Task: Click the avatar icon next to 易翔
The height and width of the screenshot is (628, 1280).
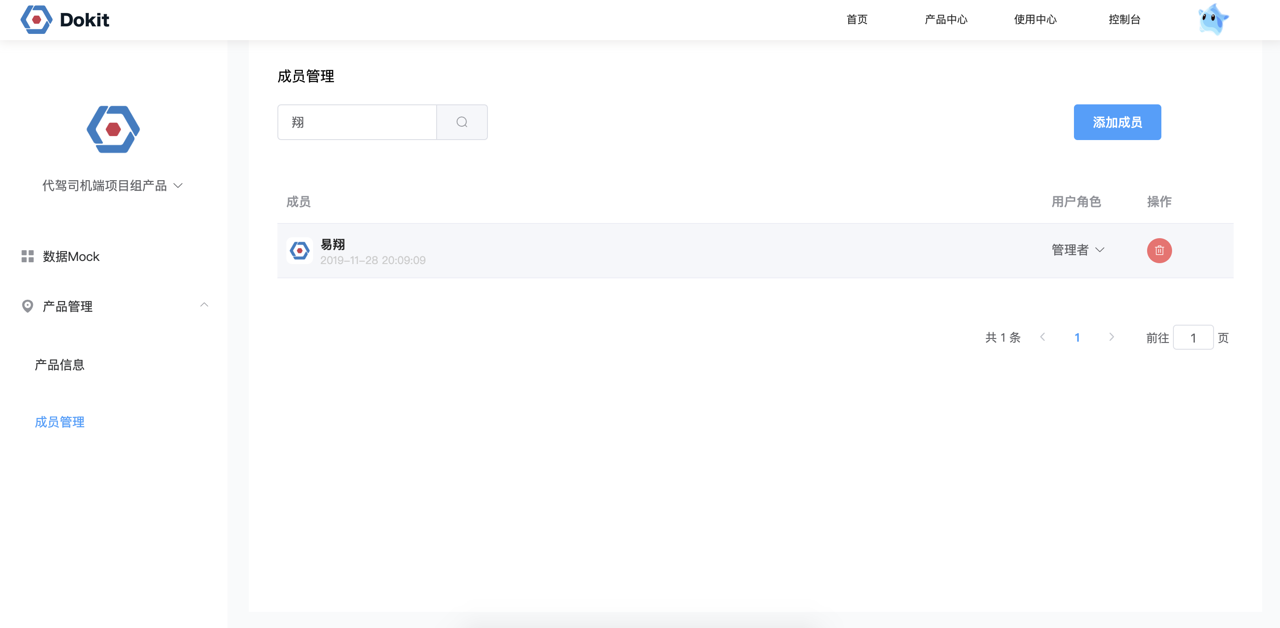Action: 300,250
